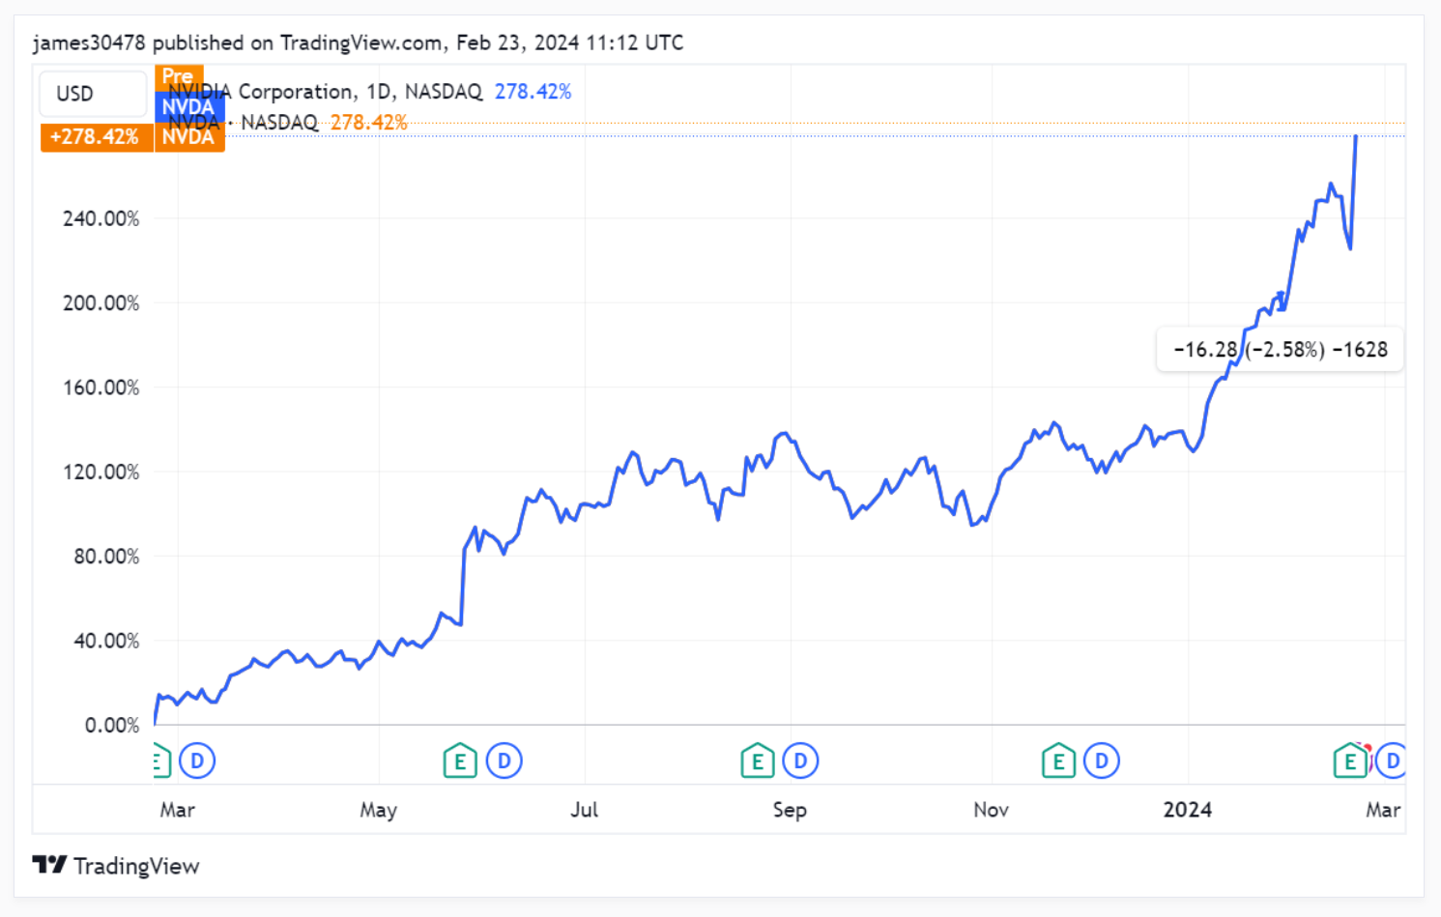Click the 40.00% axis label

point(106,641)
